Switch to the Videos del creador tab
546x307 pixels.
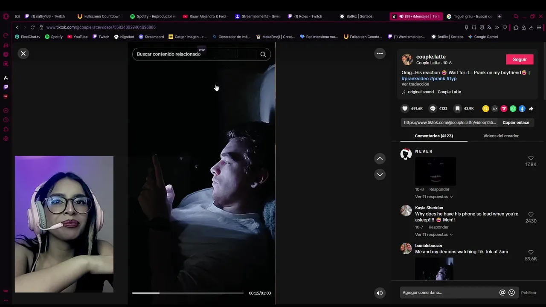tap(501, 136)
